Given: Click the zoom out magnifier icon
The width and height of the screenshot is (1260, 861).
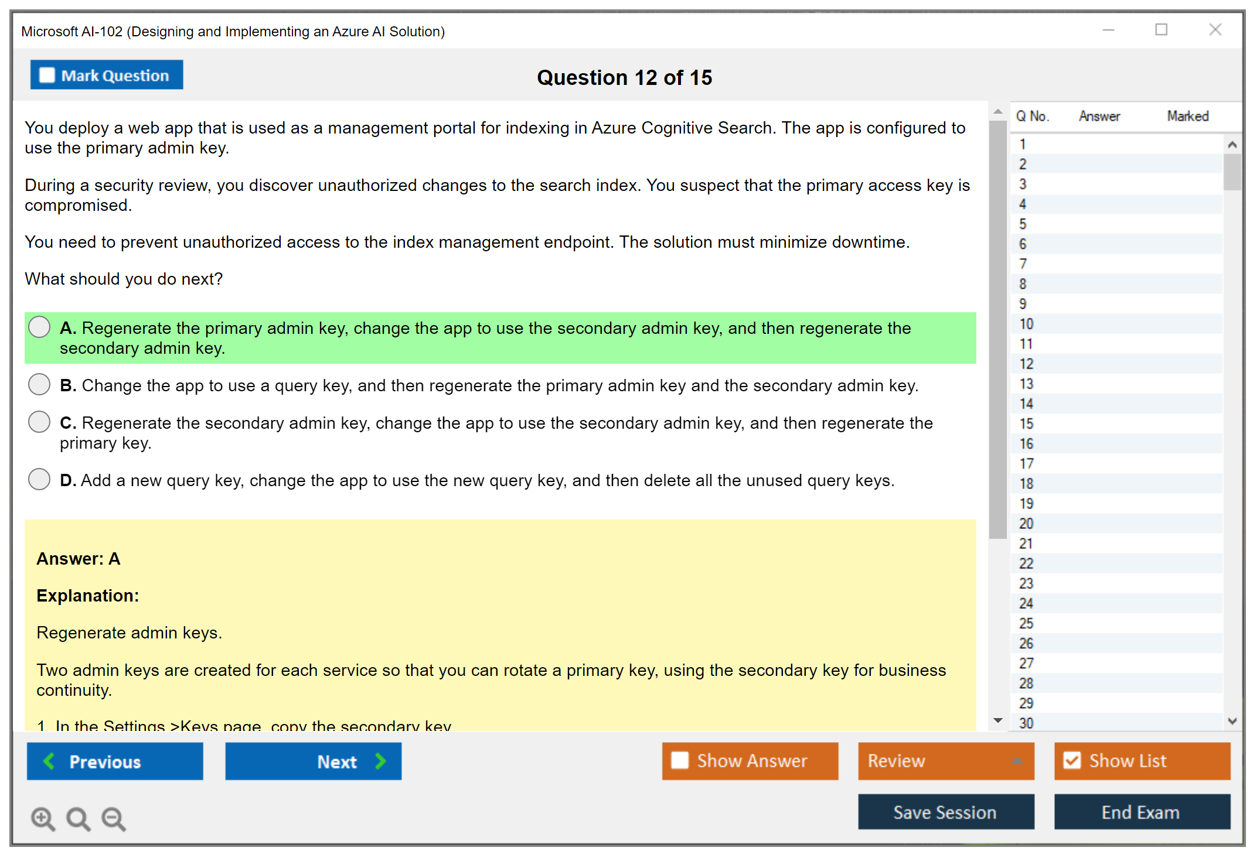Looking at the screenshot, I should pyautogui.click(x=113, y=818).
